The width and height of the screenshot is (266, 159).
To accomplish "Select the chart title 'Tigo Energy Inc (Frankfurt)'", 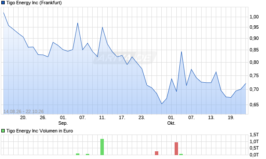I will 34,3.
